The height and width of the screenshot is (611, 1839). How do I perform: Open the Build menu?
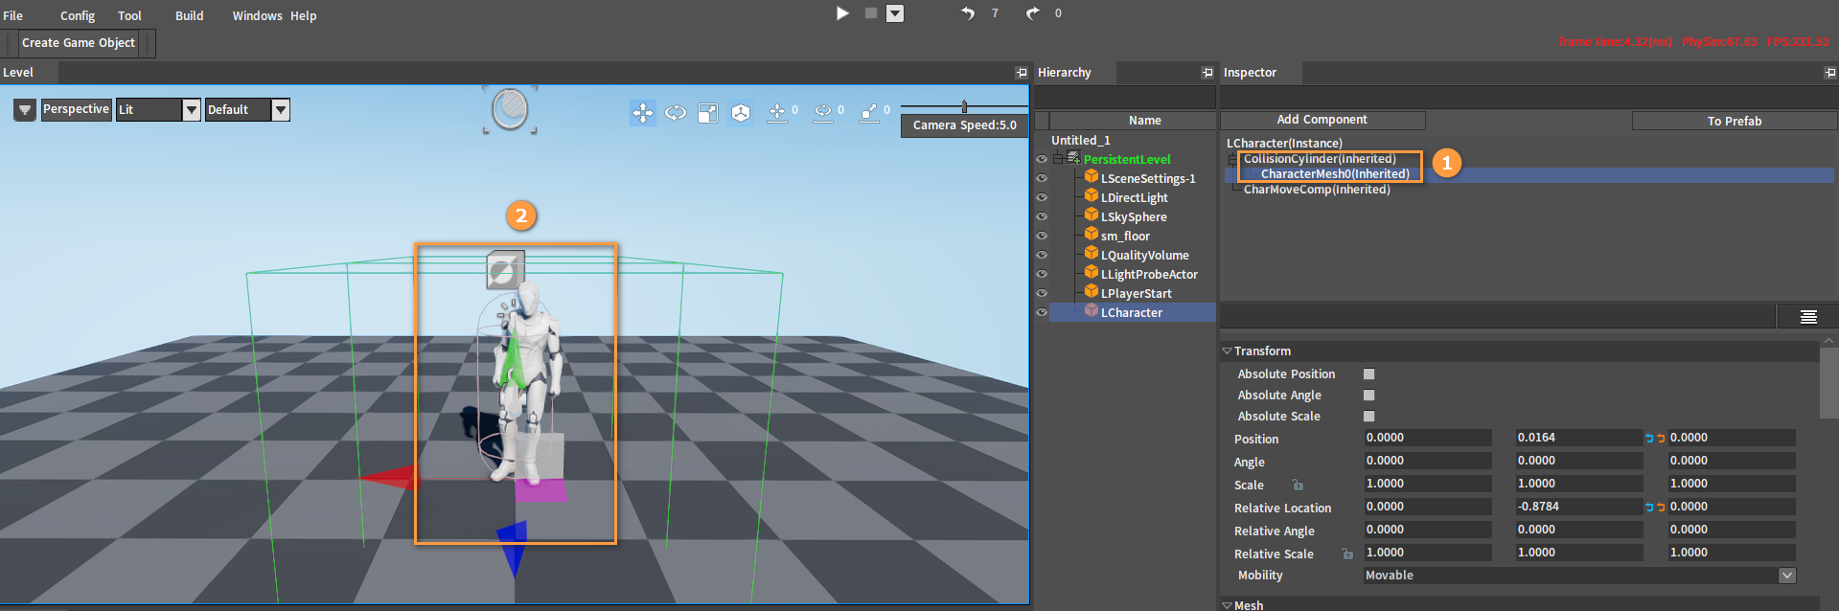tap(189, 16)
